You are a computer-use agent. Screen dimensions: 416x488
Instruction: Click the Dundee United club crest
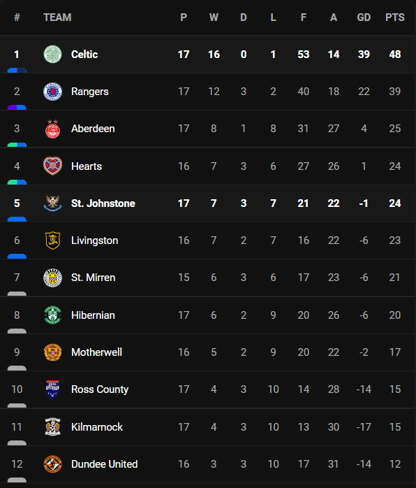pos(52,464)
